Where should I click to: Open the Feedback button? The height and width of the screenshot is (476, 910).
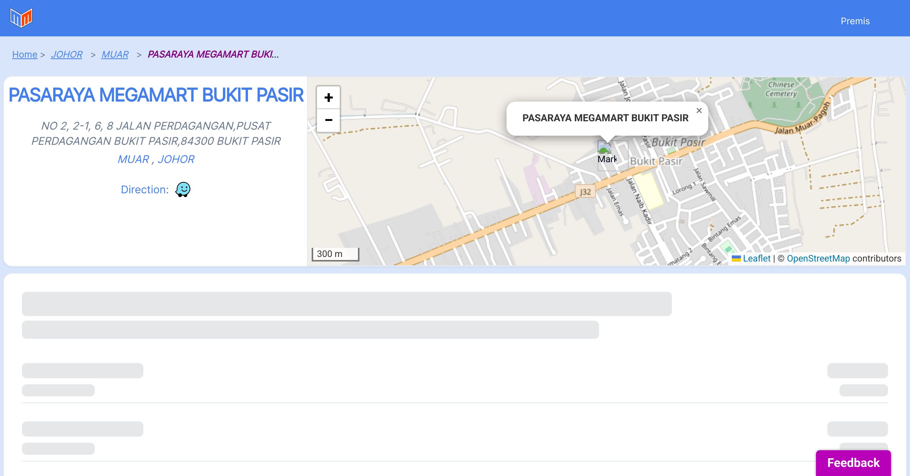[853, 463]
